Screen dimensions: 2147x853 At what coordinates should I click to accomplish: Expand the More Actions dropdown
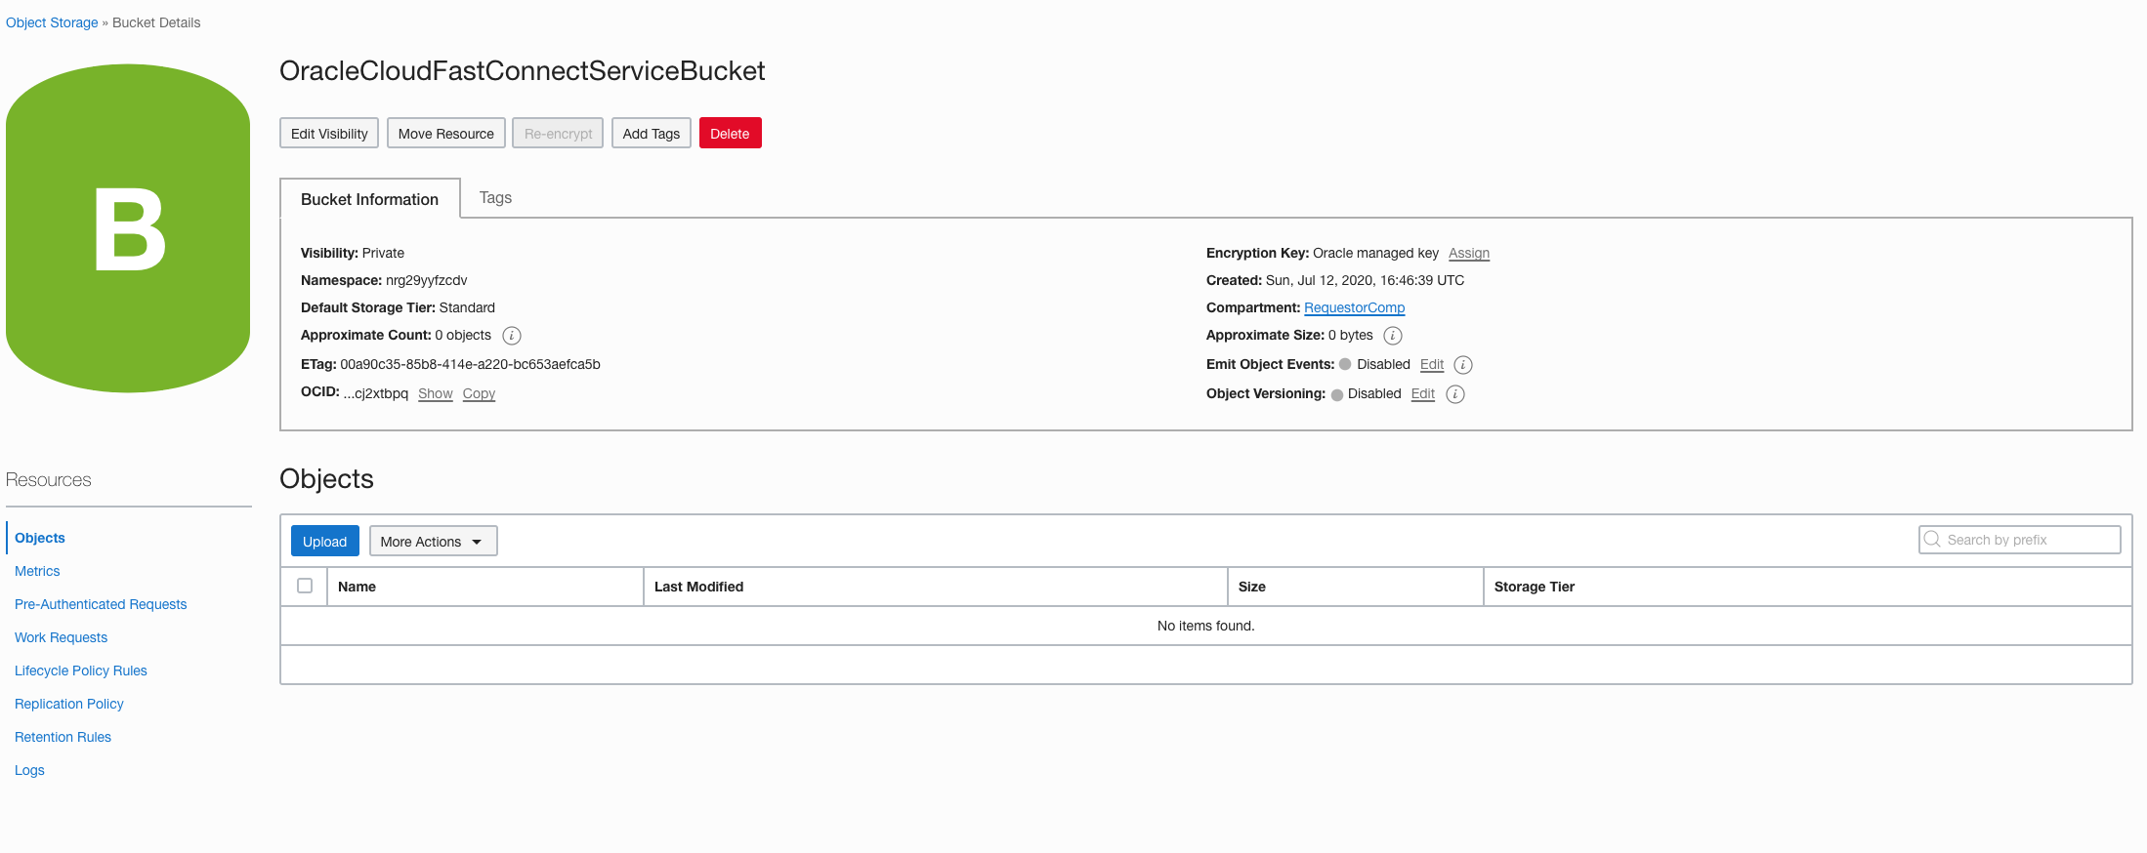[433, 542]
